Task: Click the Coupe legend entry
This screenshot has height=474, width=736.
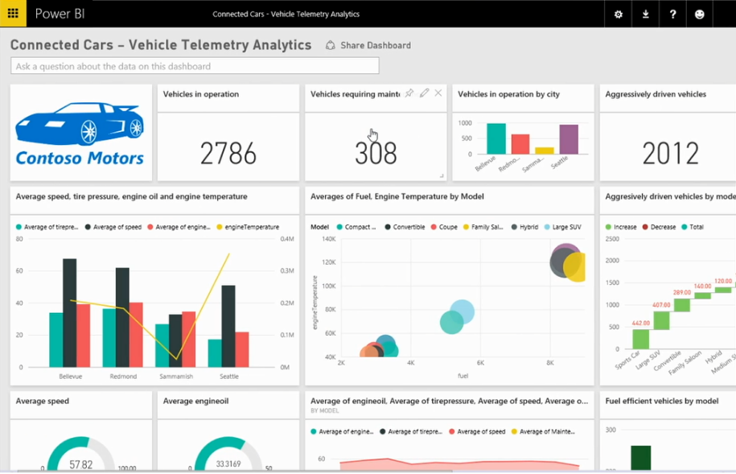Action: pyautogui.click(x=444, y=227)
